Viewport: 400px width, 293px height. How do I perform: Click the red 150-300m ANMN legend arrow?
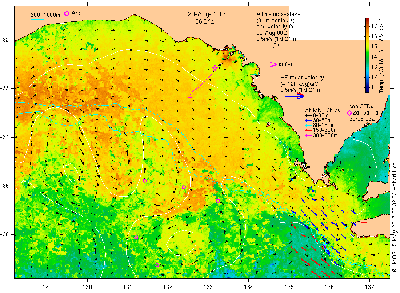pos(308,130)
